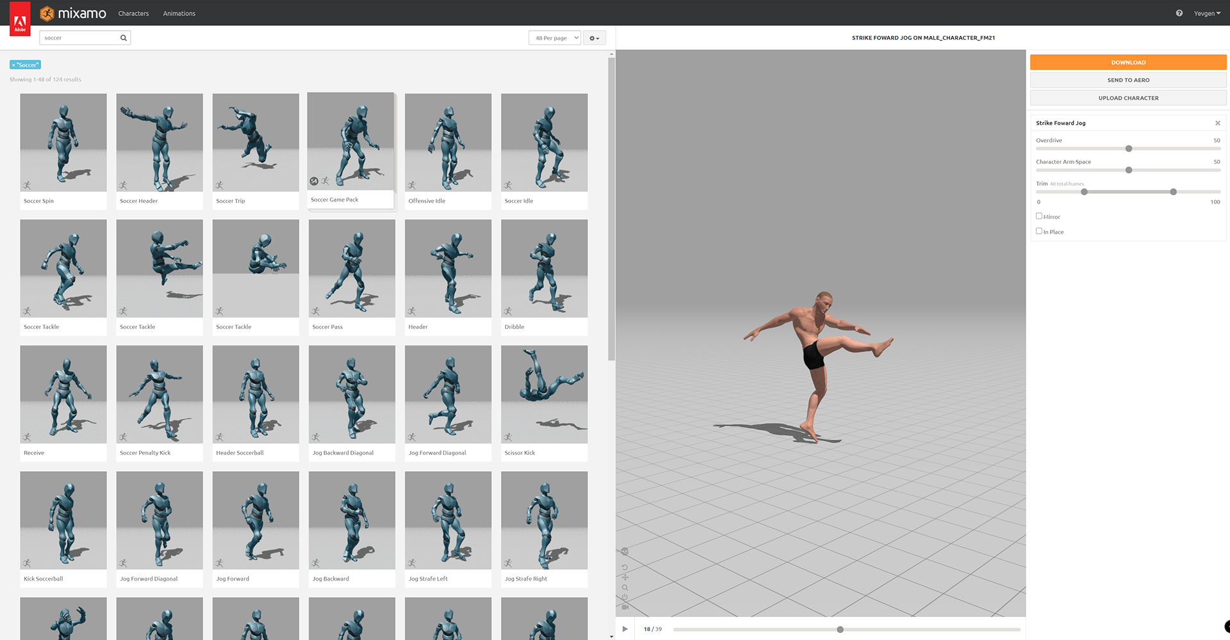
Task: Click the running figure icon on Jog Forward
Action: (219, 563)
